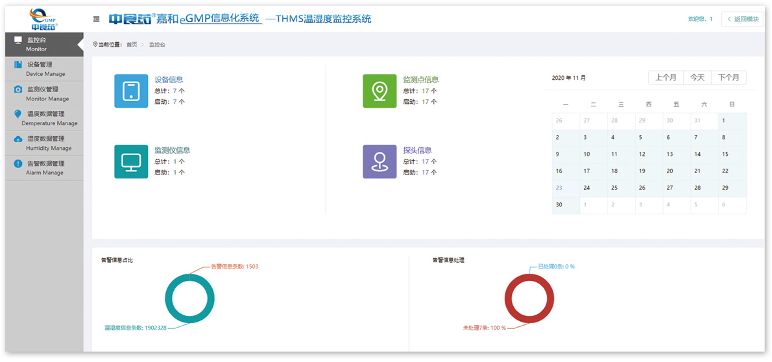Click the 首页 breadcrumb link
This screenshot has width=772, height=362.
click(132, 45)
